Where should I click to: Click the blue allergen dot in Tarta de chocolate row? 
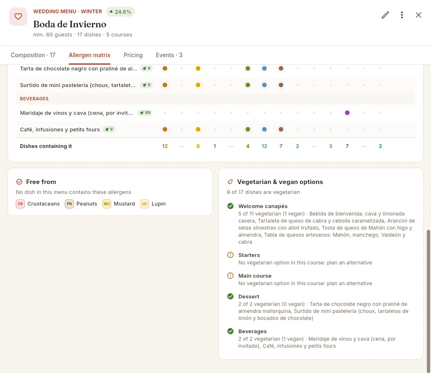[264, 68]
